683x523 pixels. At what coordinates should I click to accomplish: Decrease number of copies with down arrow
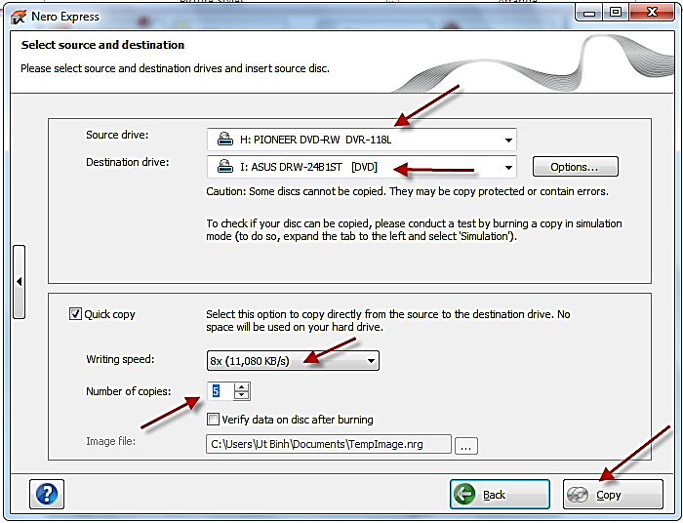241,395
